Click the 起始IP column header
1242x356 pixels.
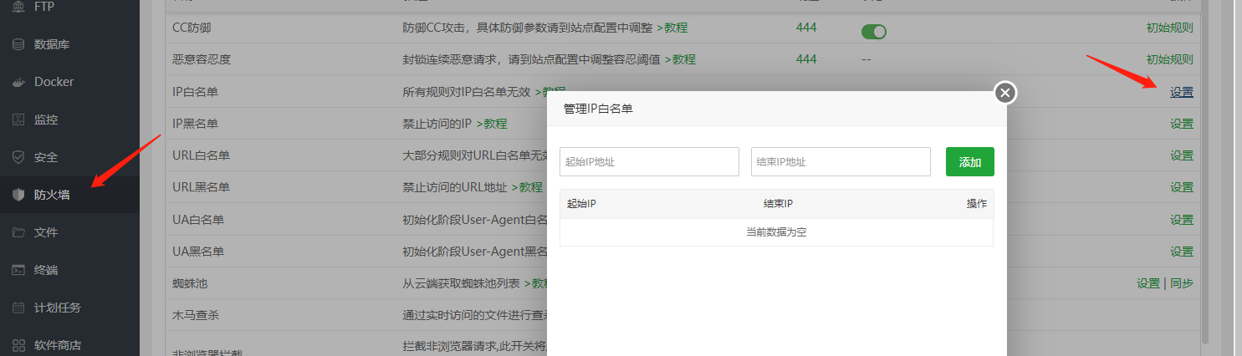tap(581, 204)
